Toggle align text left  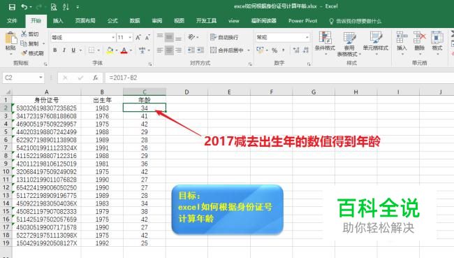[x=160, y=50]
